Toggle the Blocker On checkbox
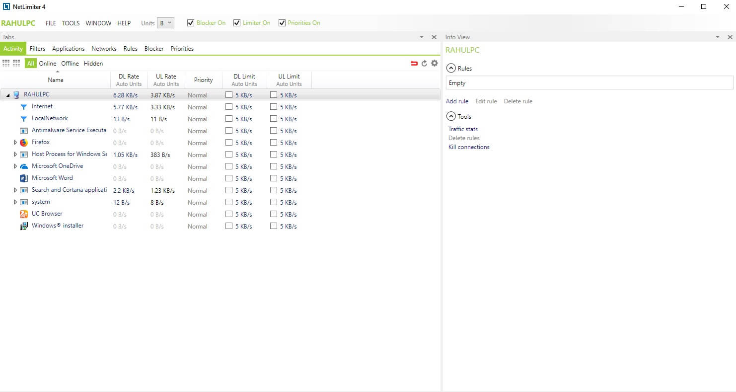736x392 pixels. (x=191, y=23)
